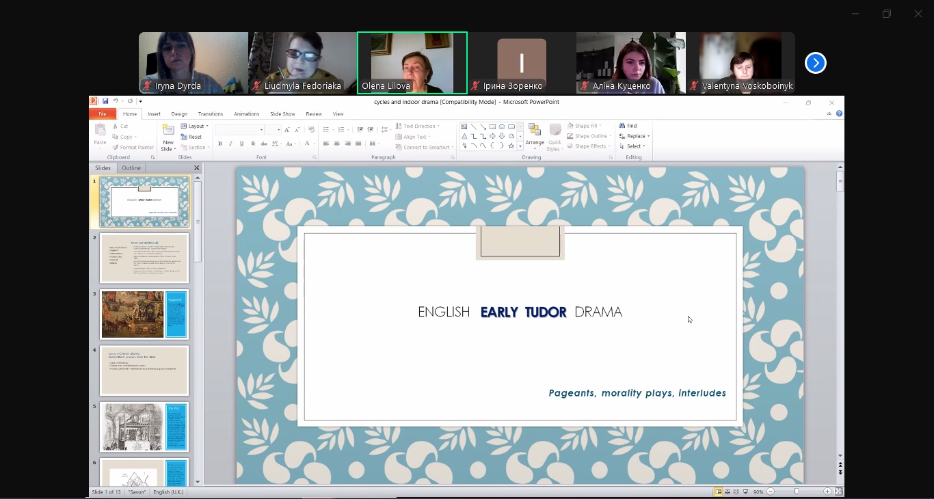This screenshot has width=934, height=499.
Task: Increase list indent level icon
Action: tap(370, 130)
